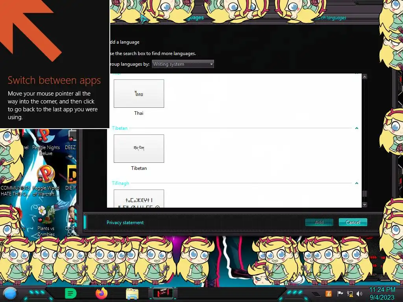The width and height of the screenshot is (403, 302).
Task: Cancel the Add a language dialog
Action: pyautogui.click(x=353, y=222)
